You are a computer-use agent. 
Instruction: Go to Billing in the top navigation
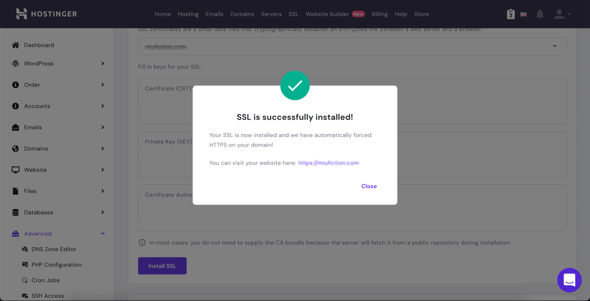[379, 14]
